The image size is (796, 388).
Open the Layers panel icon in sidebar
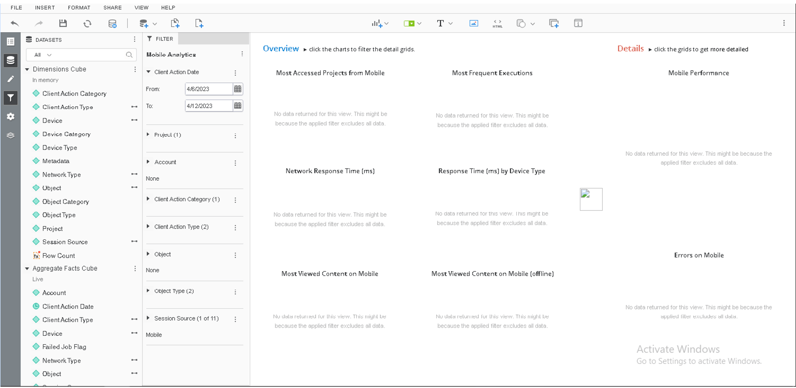[x=10, y=135]
